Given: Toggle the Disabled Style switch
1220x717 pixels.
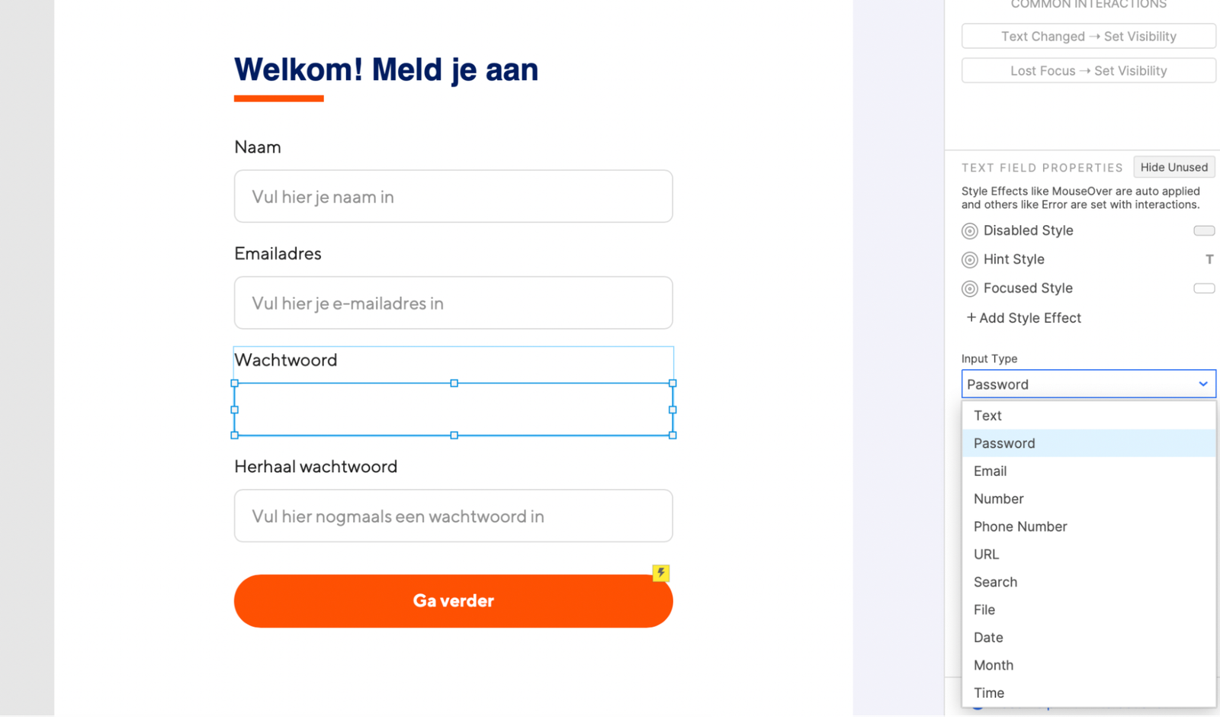Looking at the screenshot, I should 1203,230.
